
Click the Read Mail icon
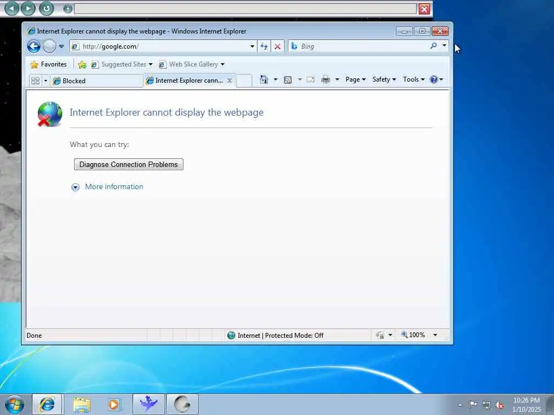click(x=311, y=79)
